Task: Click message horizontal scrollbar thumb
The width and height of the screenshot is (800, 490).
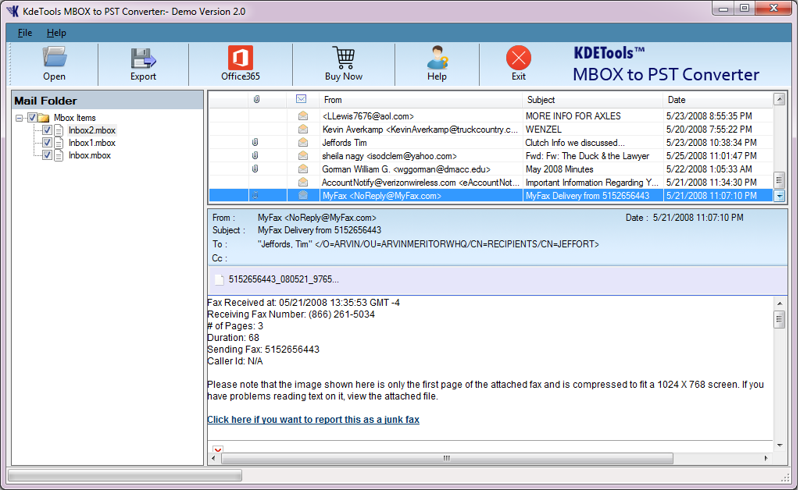Action: point(447,459)
